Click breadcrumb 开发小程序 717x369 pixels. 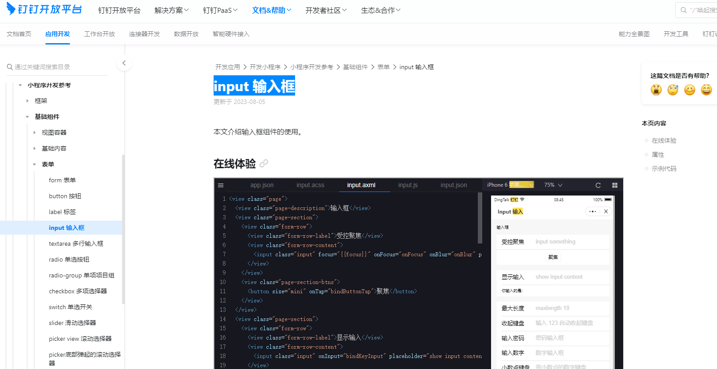pos(265,67)
